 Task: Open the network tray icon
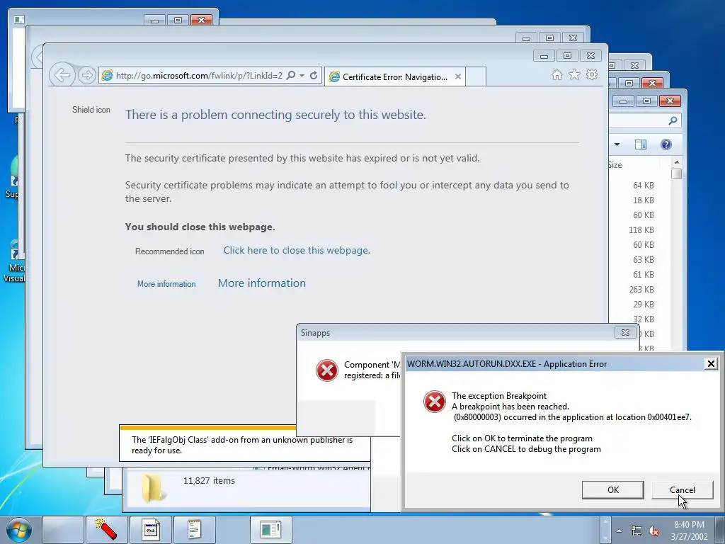click(636, 531)
